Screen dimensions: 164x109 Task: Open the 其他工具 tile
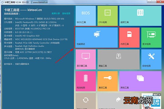click(x=140, y=81)
